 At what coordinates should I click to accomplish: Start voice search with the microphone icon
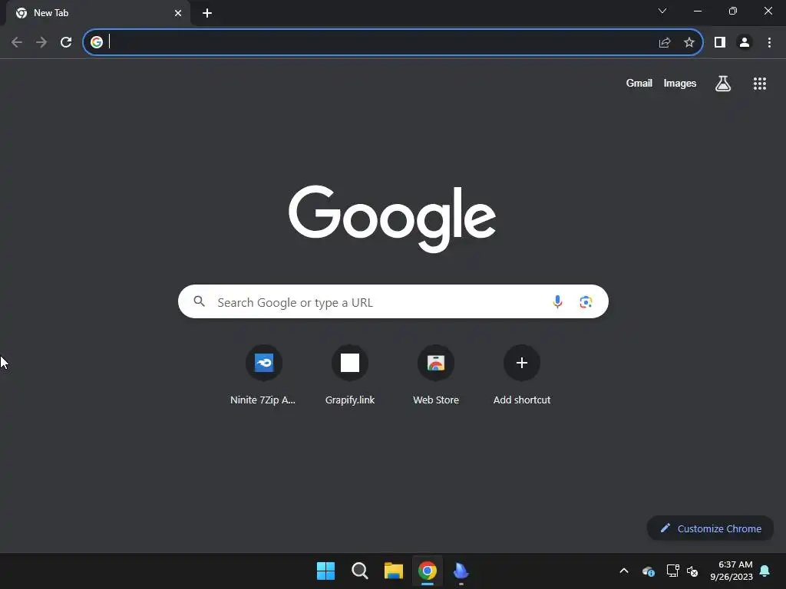[557, 301]
